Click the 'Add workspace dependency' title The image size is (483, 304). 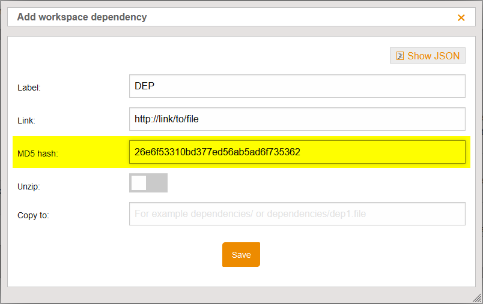82,17
